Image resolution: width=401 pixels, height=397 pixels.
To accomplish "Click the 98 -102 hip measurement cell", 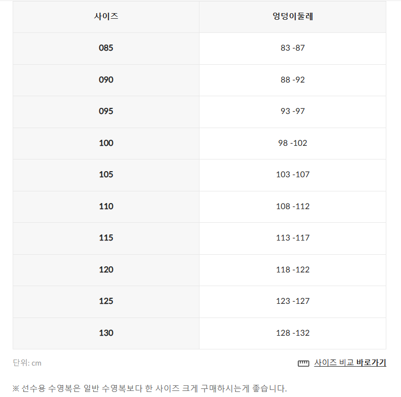I will (293, 143).
